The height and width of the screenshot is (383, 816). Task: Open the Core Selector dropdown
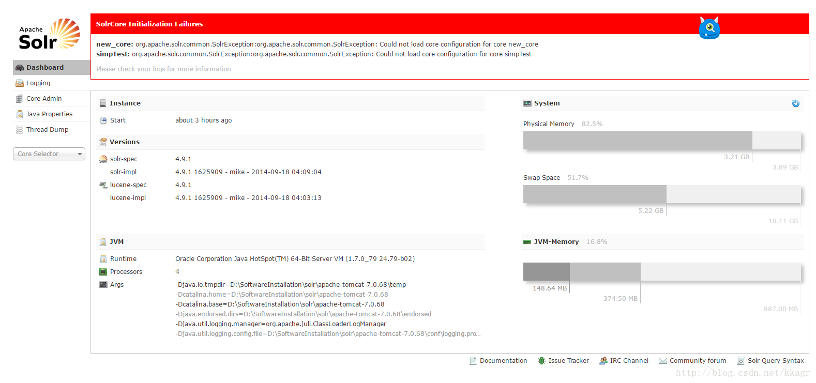49,154
